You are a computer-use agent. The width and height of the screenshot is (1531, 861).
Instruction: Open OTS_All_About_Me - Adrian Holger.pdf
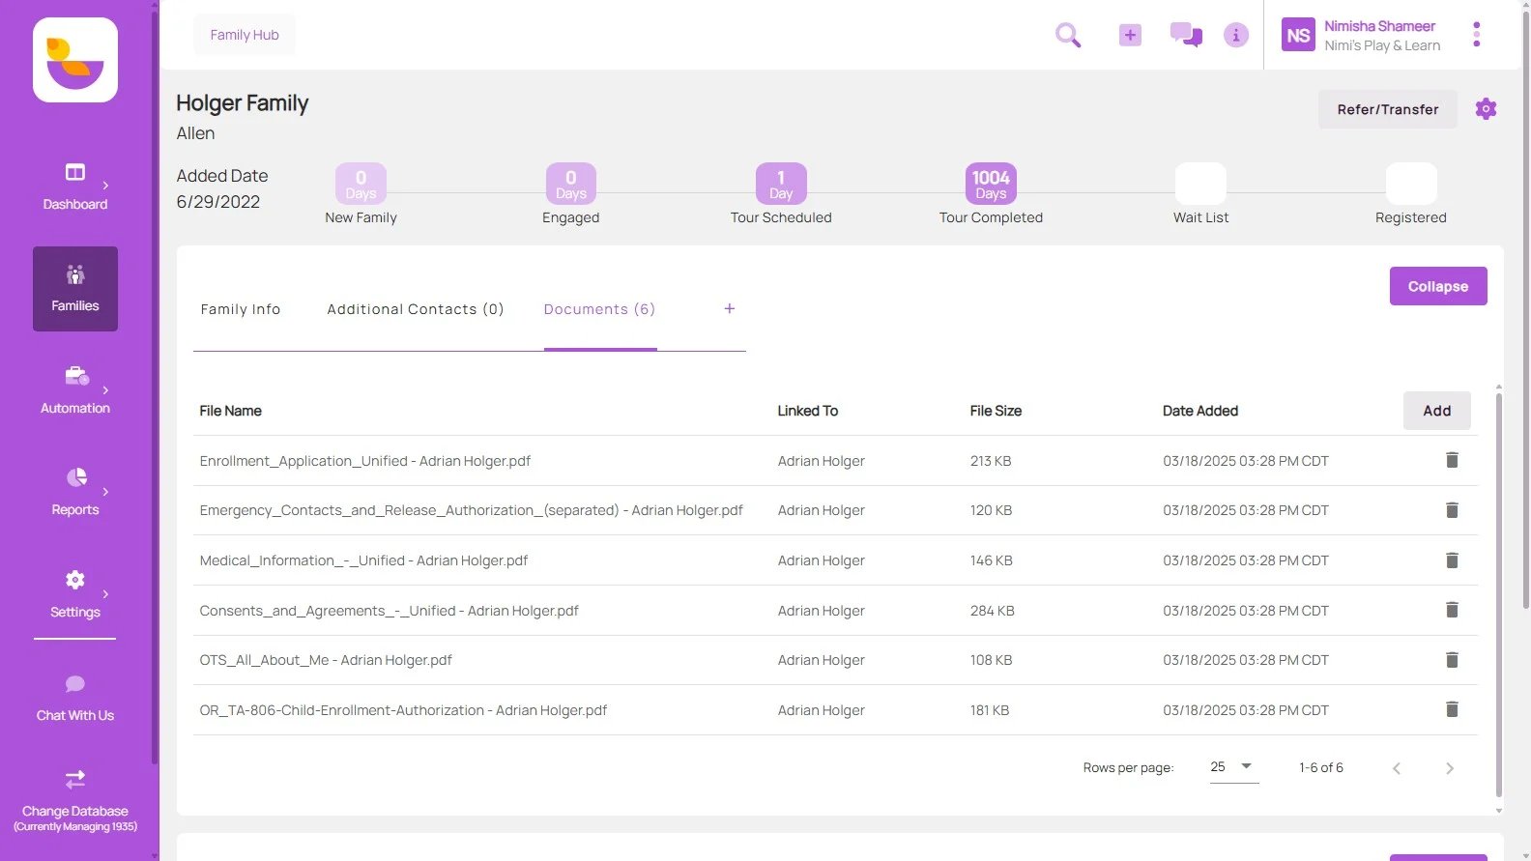point(326,660)
